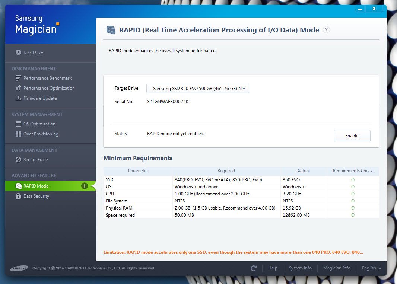Click the '50.00 MB' required space cell
The width and height of the screenshot is (397, 284).
[x=184, y=215]
